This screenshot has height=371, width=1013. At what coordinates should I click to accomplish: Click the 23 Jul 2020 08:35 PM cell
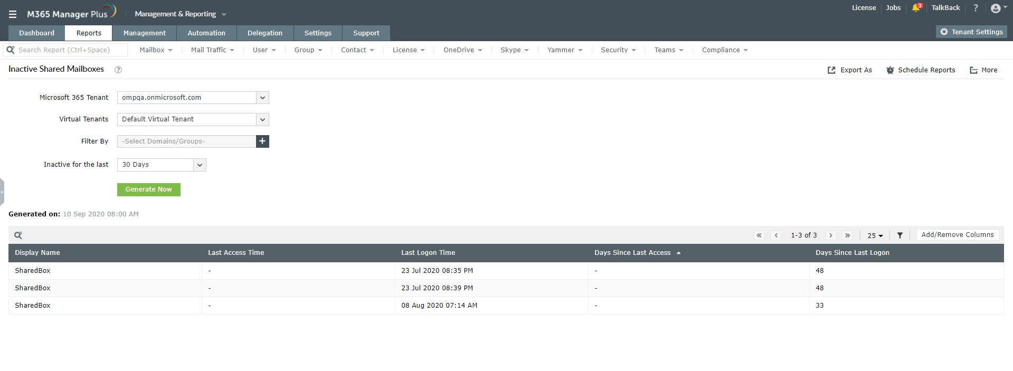tap(437, 271)
